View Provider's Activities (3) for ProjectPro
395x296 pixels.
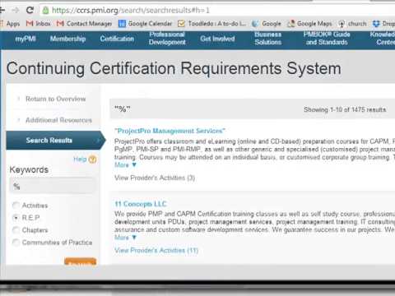[155, 178]
